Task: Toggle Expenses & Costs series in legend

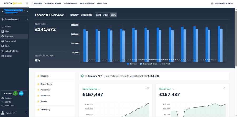Action: (x=149, y=64)
